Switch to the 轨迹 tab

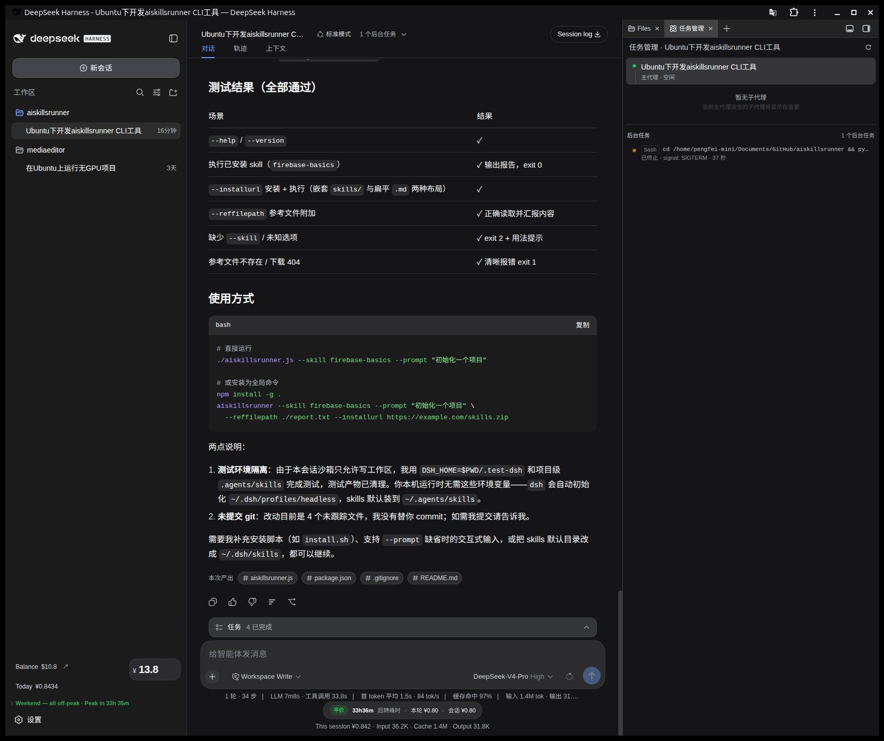[240, 48]
